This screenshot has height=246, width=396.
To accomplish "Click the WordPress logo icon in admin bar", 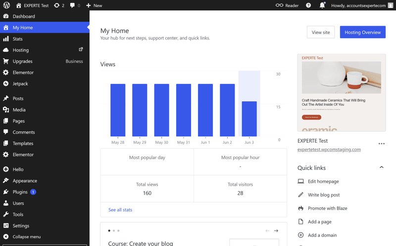I will tap(6, 5).
